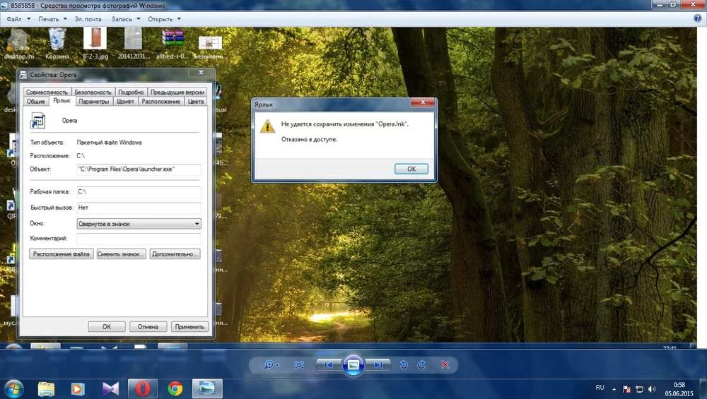Image resolution: width=707 pixels, height=399 pixels.
Task: Expand the Файл menu
Action: click(17, 19)
